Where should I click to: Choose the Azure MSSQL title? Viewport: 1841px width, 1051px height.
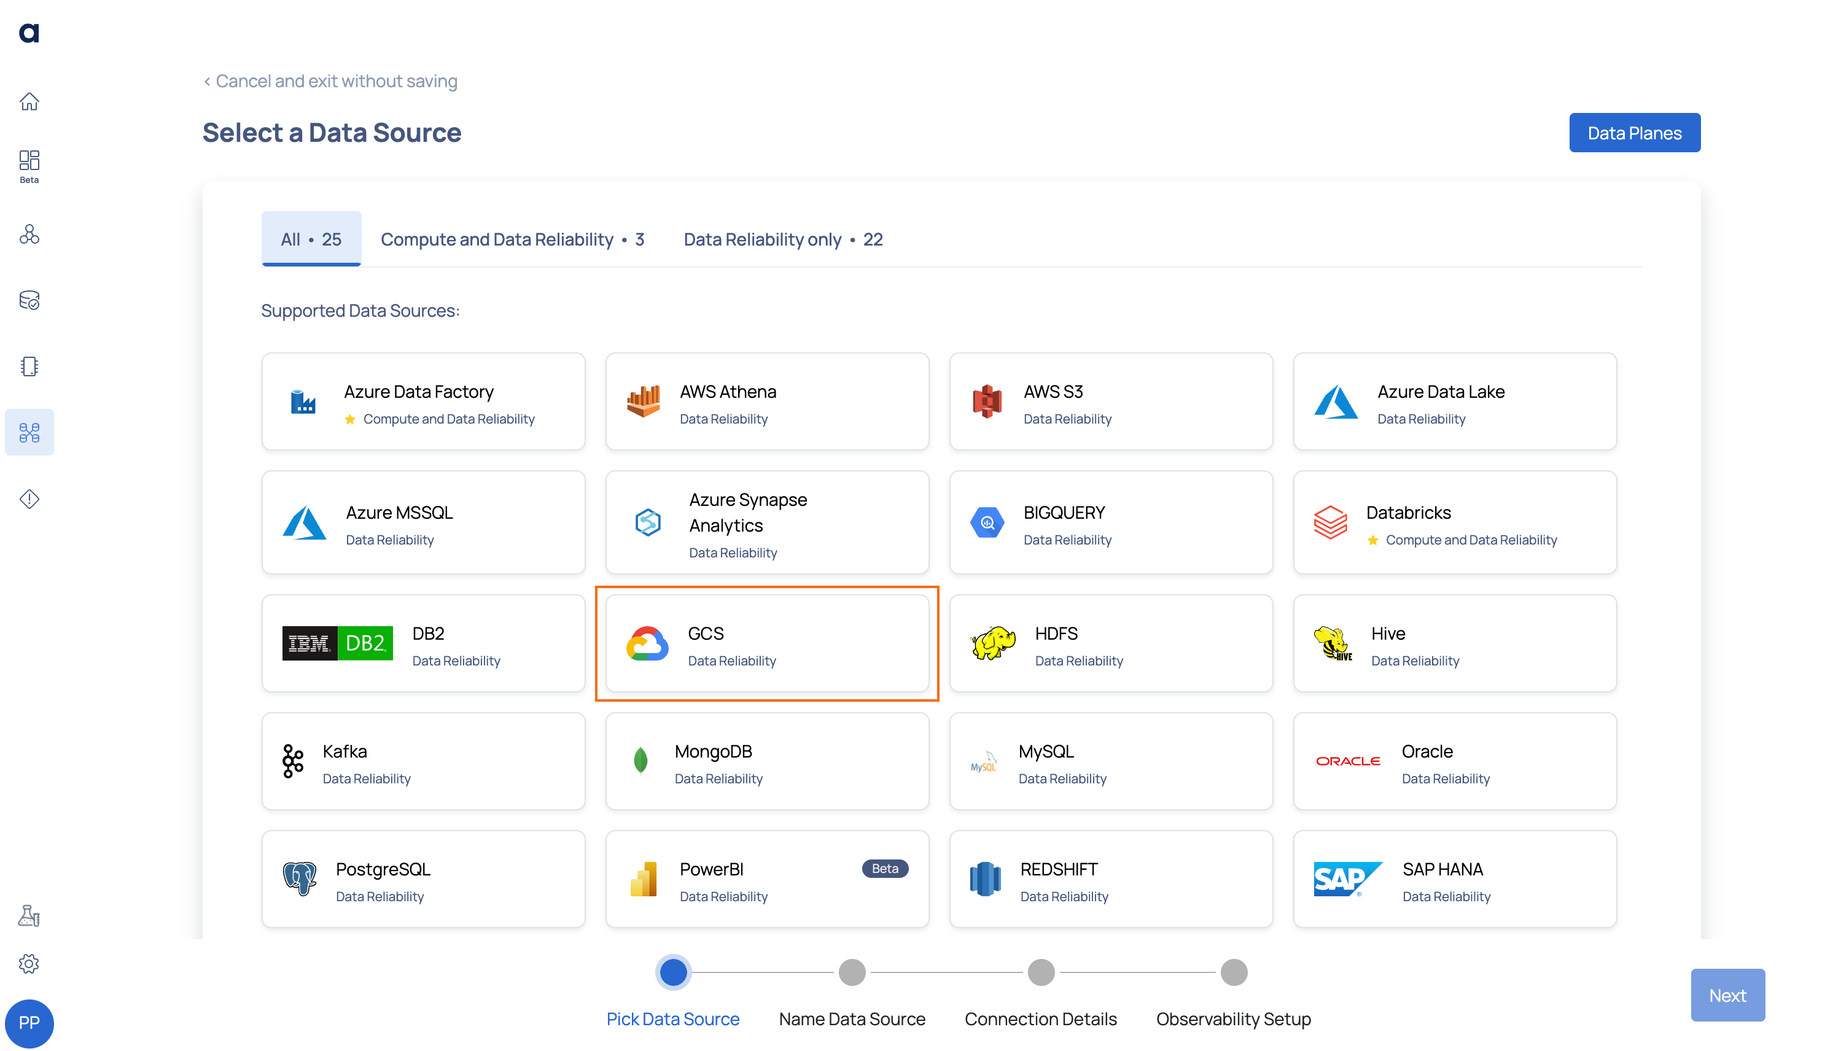click(399, 513)
